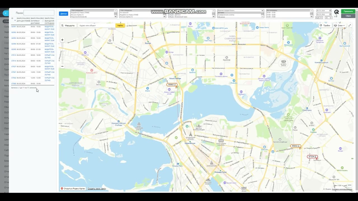The width and height of the screenshot is (358, 201).
Task: Zoom in using the map plus button
Action: click(x=62, y=40)
